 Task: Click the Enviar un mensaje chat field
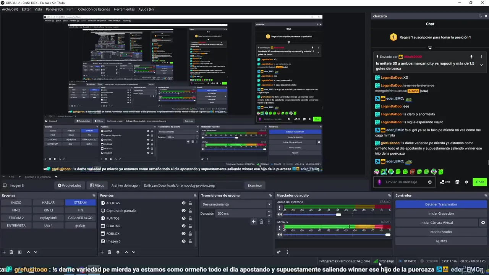point(405,182)
